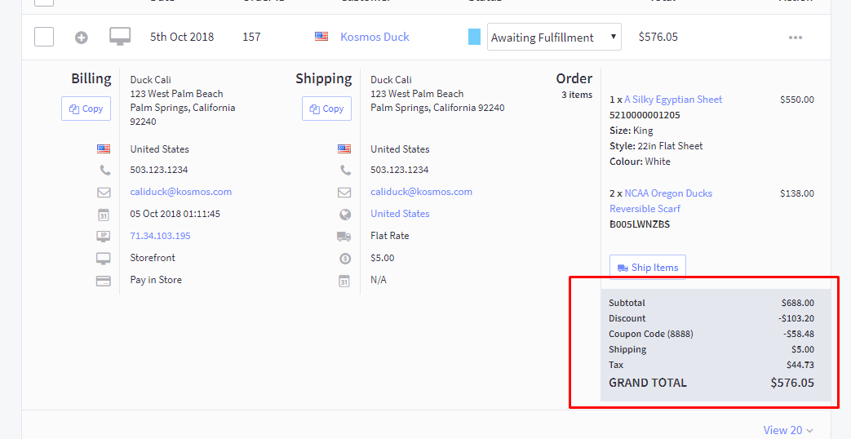Click the Tax amount $44.73
Image resolution: width=851 pixels, height=439 pixels.
point(800,365)
